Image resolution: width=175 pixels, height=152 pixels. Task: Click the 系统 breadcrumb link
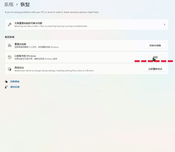9,5
